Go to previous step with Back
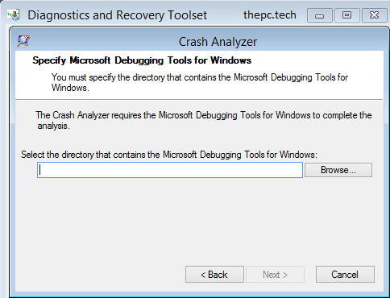This screenshot has height=298, width=390. [x=214, y=275]
